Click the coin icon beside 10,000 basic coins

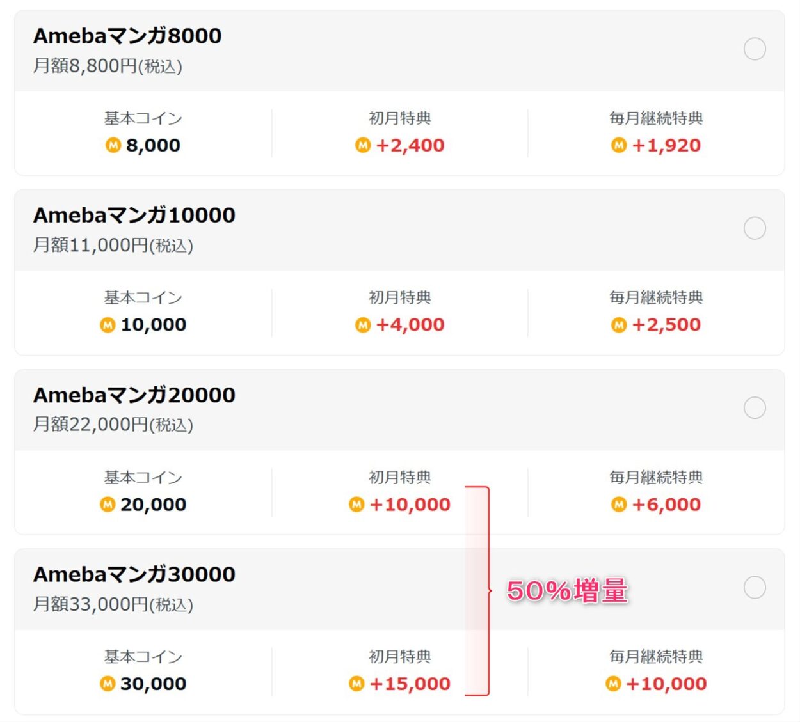pyautogui.click(x=108, y=325)
